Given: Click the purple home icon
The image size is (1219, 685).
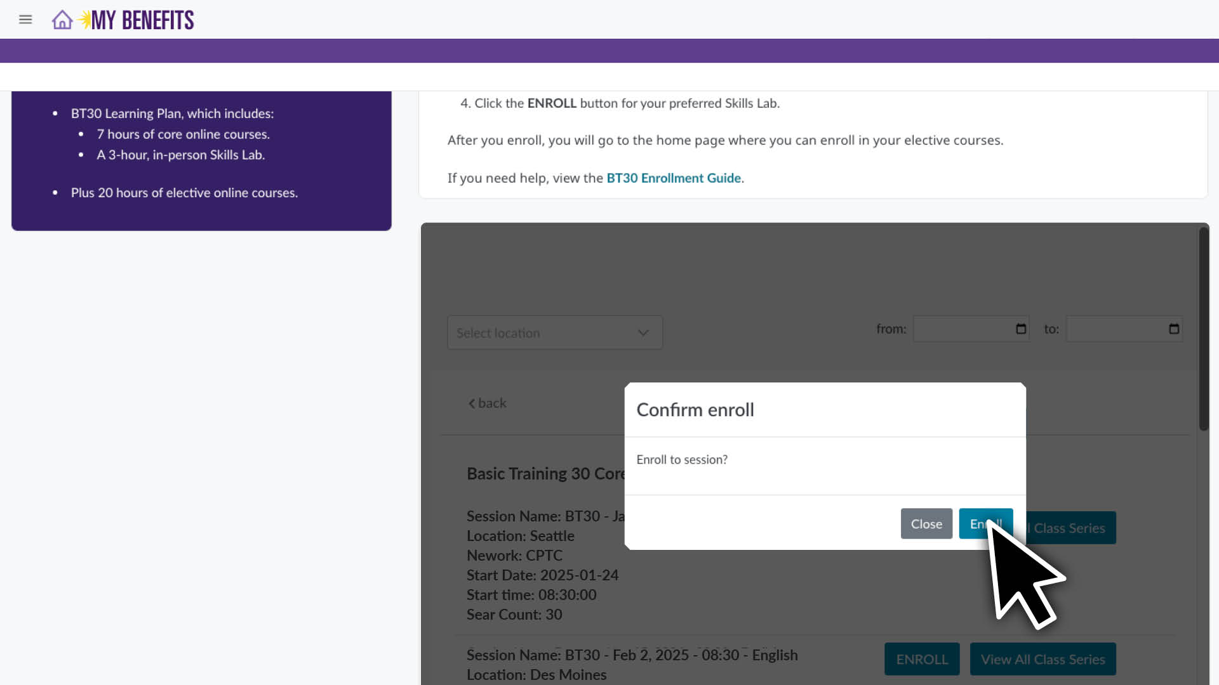Looking at the screenshot, I should [62, 20].
